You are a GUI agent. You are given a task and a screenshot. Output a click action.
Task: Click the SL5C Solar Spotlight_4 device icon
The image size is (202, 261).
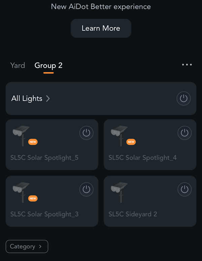(x=119, y=136)
